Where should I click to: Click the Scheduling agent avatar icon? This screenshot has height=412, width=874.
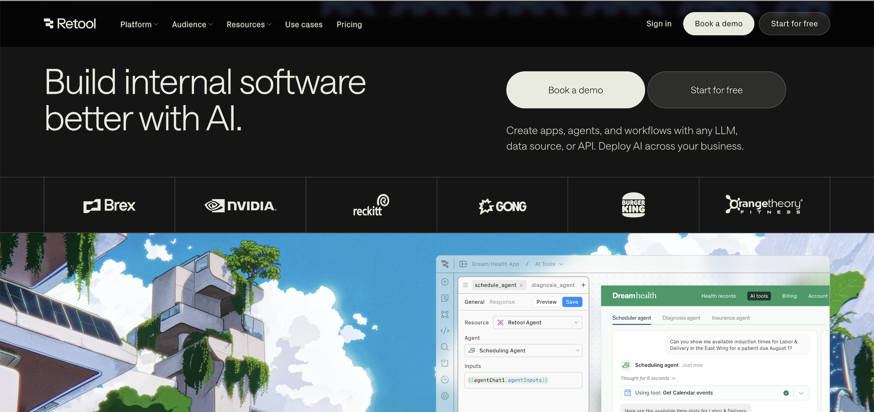click(x=626, y=365)
